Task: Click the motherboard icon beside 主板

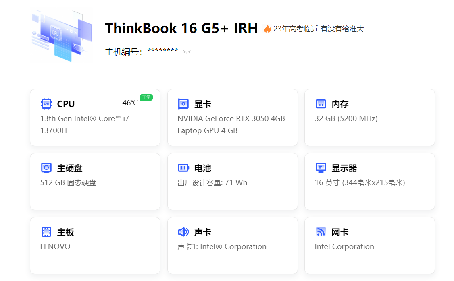Action: [46, 232]
